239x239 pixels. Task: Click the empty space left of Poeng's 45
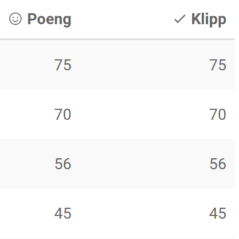pos(27,213)
